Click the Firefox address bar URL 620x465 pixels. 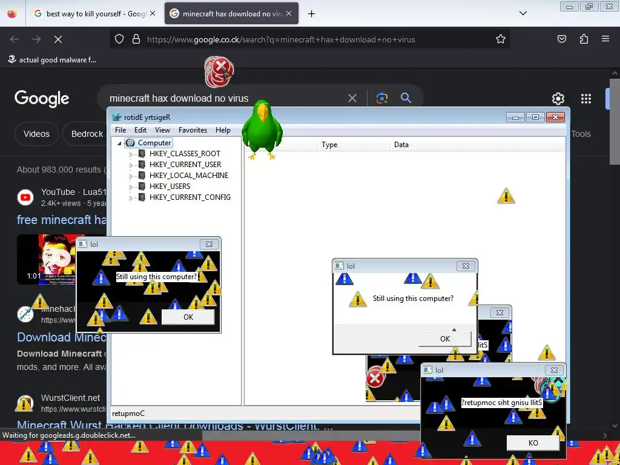click(281, 39)
